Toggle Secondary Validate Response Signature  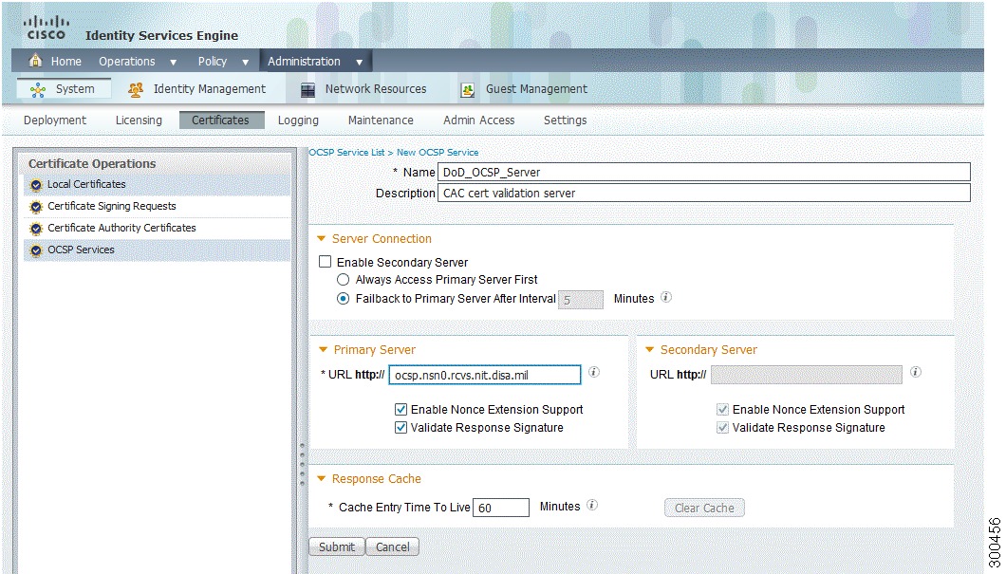tap(722, 427)
